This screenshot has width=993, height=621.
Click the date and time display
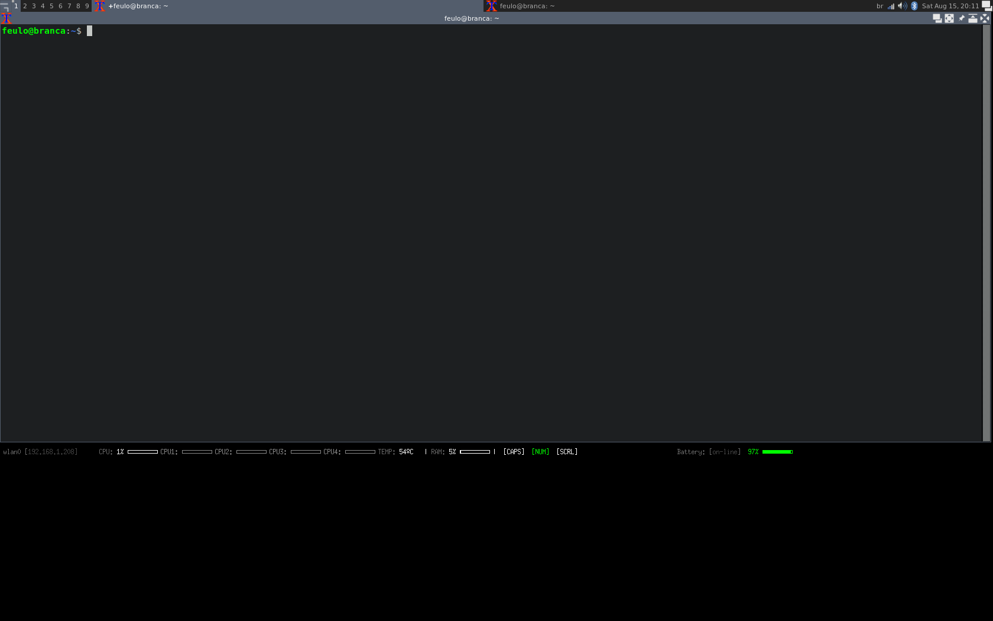tap(950, 6)
